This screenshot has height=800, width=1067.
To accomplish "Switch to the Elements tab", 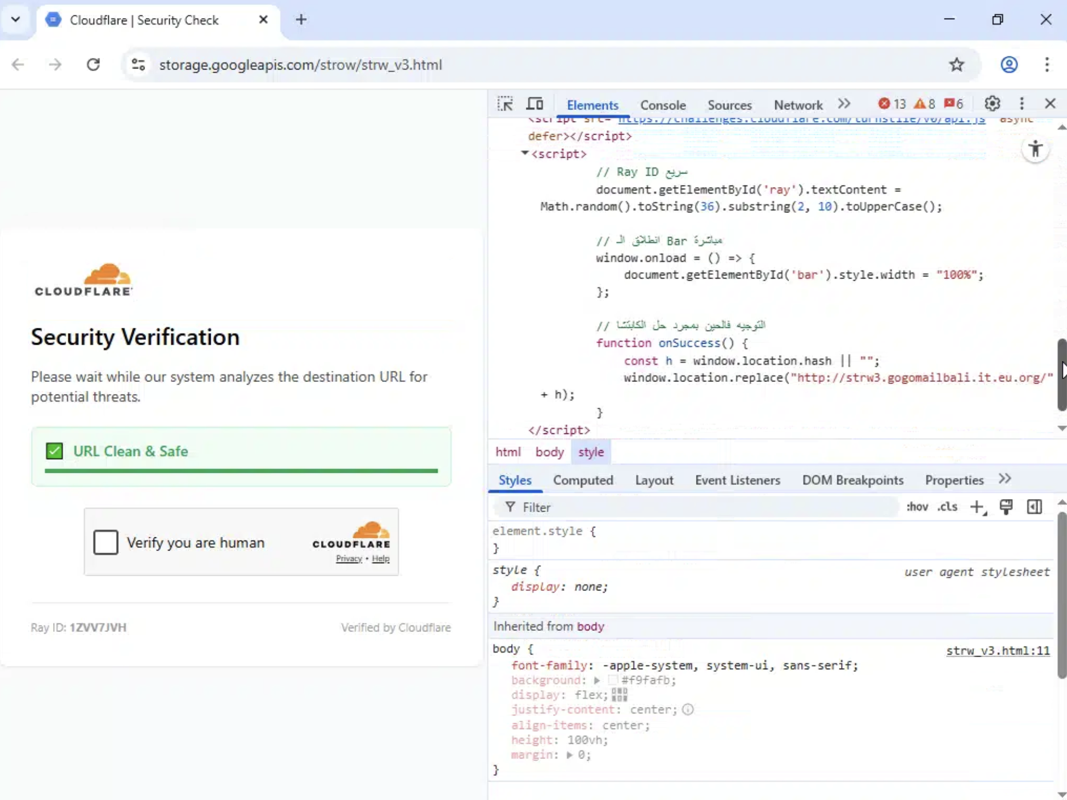I will tap(592, 105).
